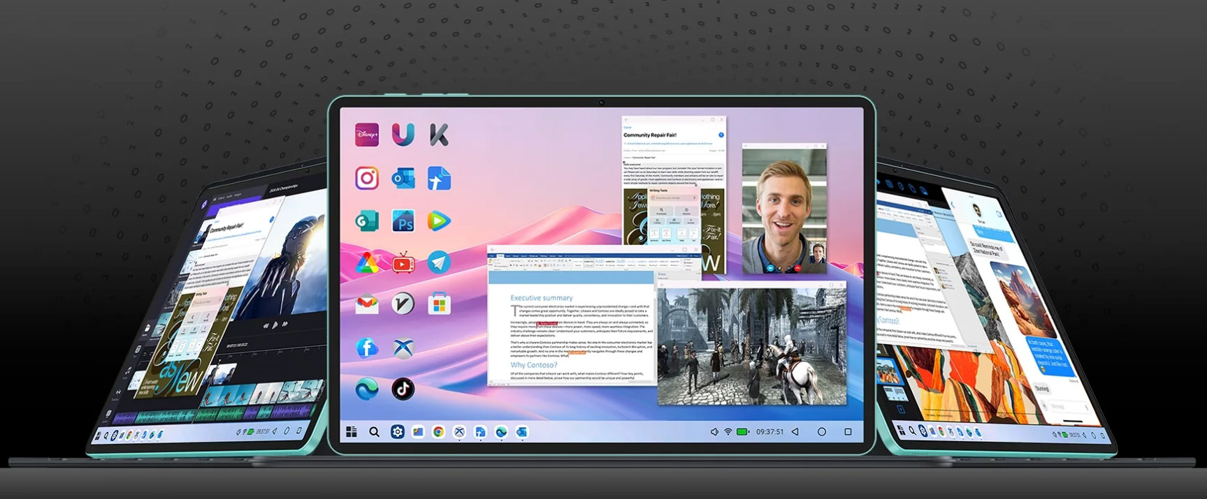The height and width of the screenshot is (499, 1207).
Task: Launch the Xbox desktop icon beside Facebook
Action: click(x=403, y=347)
